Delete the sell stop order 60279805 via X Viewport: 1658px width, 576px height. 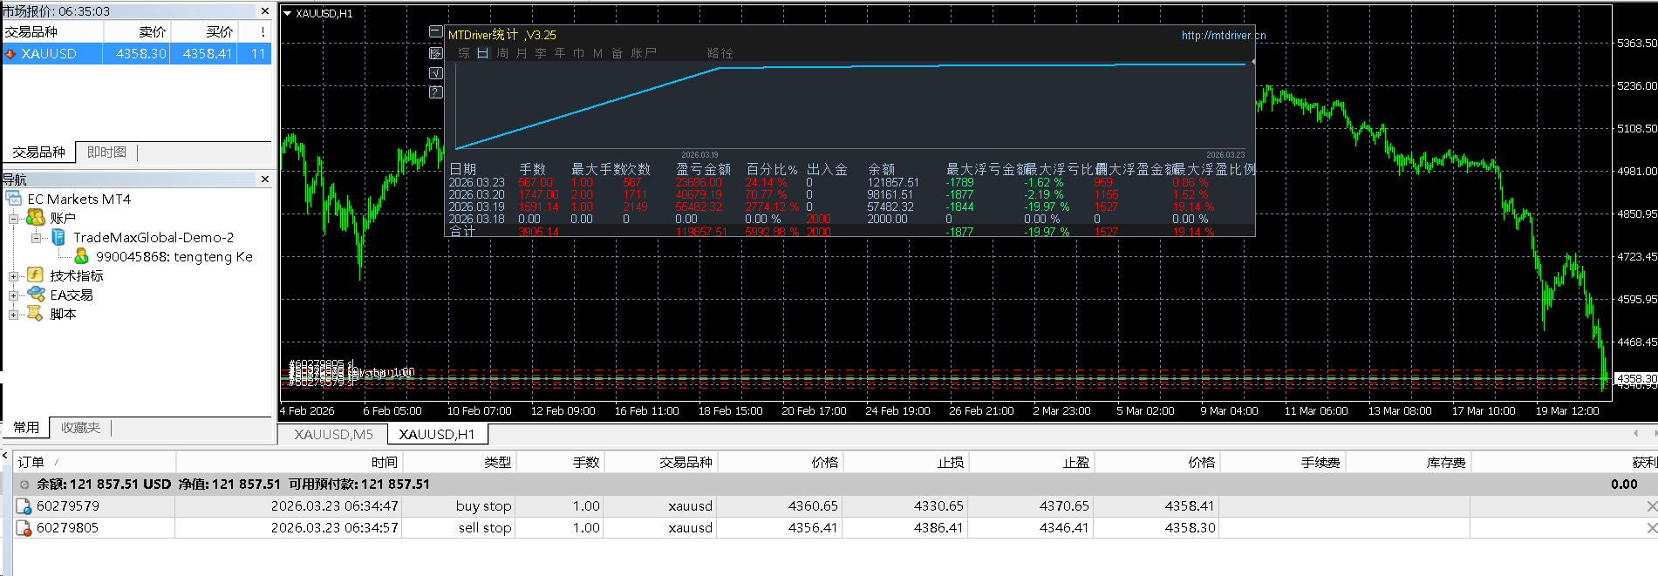tap(1652, 528)
